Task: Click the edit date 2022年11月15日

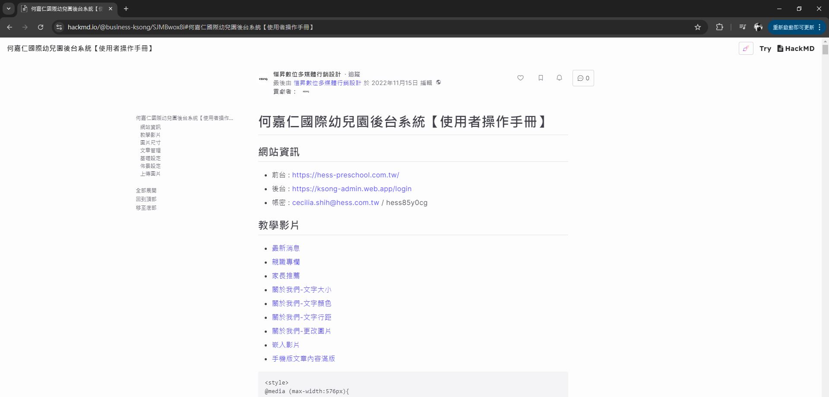Action: pos(395,83)
